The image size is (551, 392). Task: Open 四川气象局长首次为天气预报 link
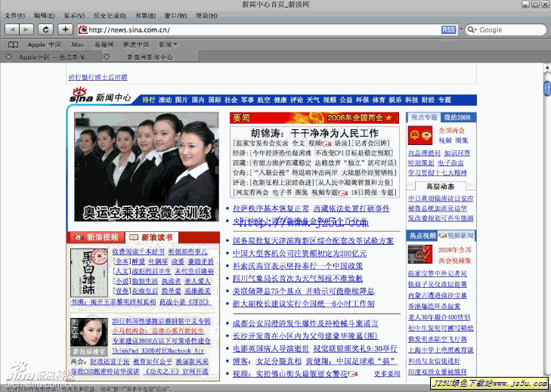coord(298,279)
